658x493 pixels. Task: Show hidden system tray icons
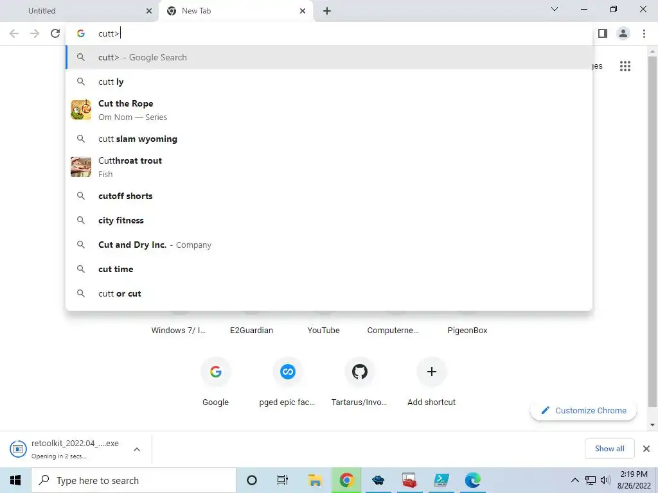tap(574, 480)
